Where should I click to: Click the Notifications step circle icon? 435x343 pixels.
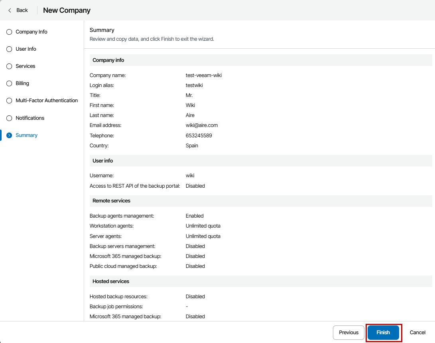click(x=9, y=118)
